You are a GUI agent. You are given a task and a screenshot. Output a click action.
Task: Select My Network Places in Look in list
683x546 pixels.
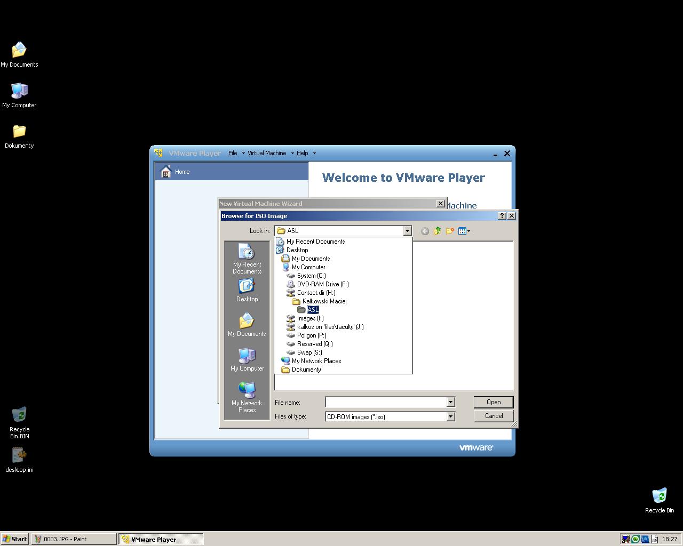(x=343, y=361)
